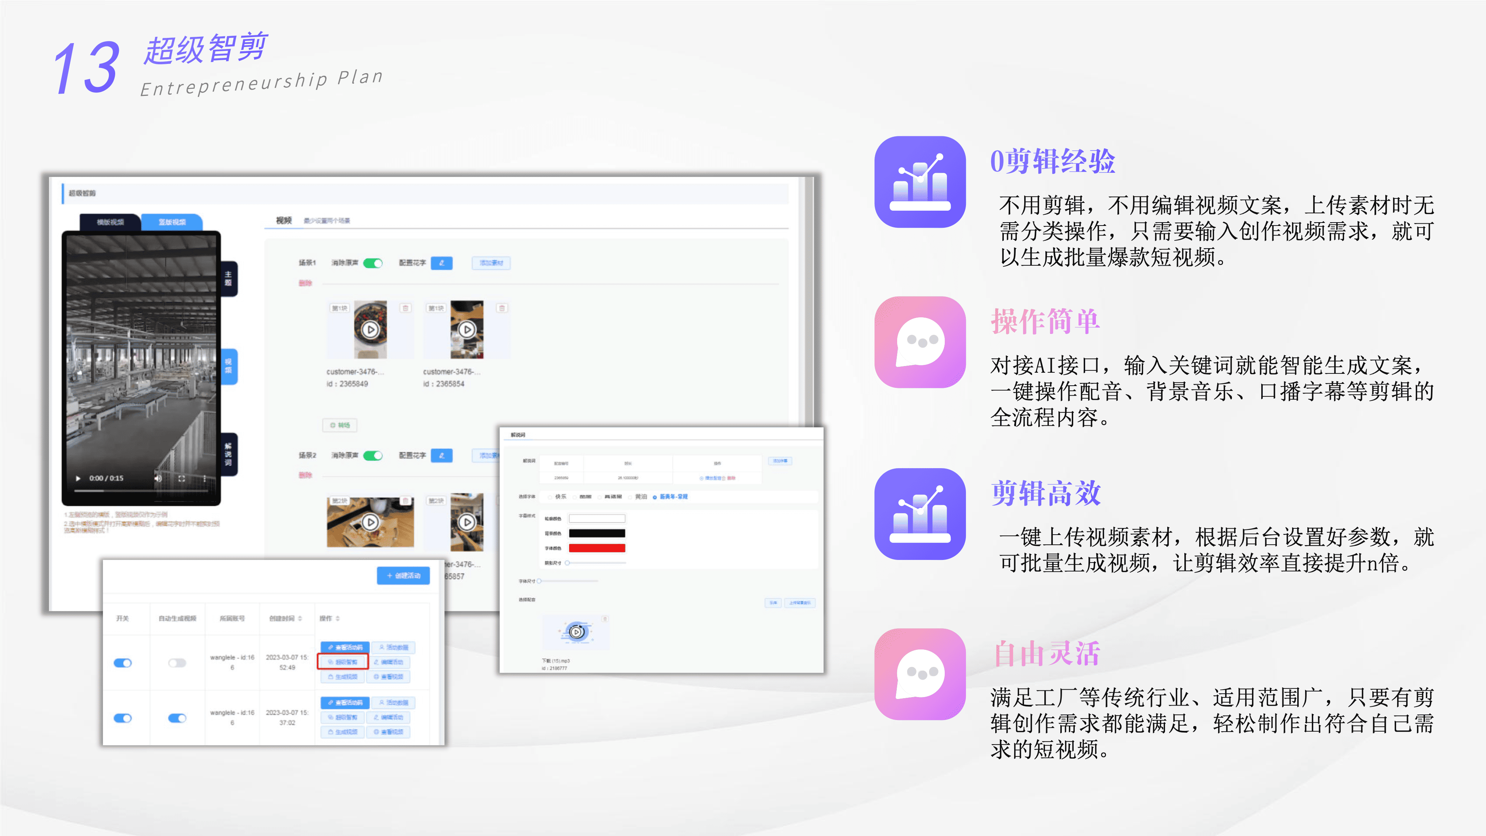Click the 创建活动 button

point(403,575)
